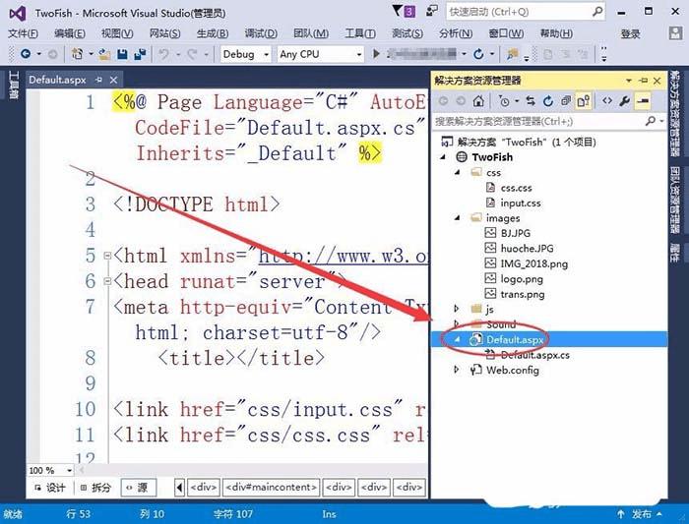This screenshot has height=524, width=689.
Task: Switch to 源 source view
Action: [x=138, y=488]
